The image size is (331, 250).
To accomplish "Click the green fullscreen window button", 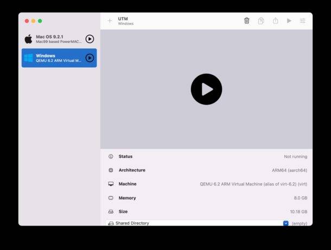I will click(40, 21).
